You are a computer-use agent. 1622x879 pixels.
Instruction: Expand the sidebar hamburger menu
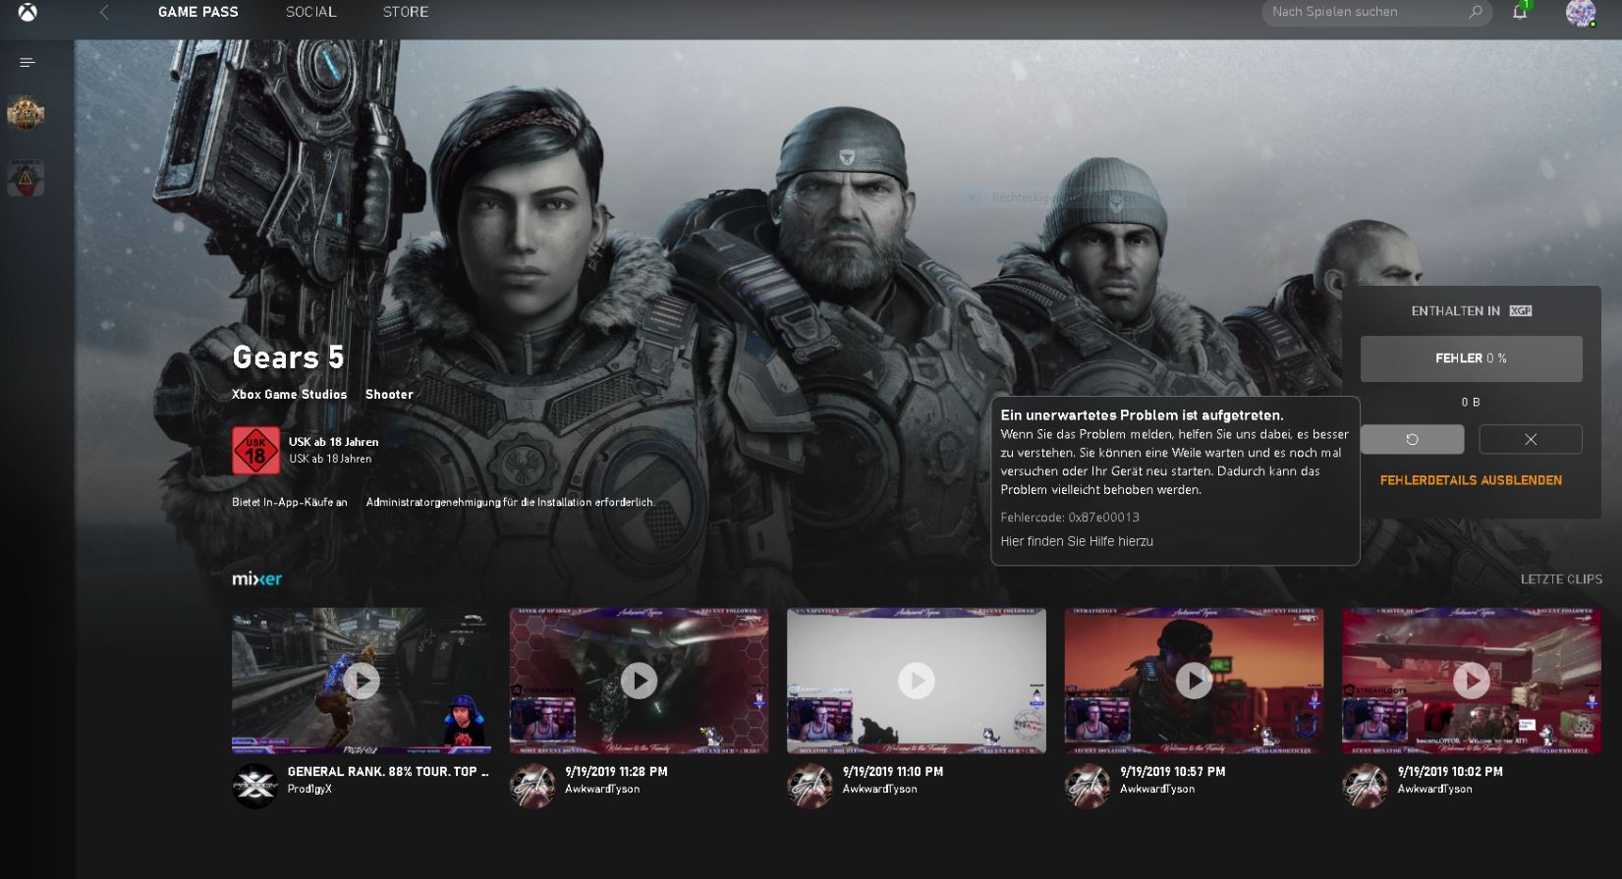click(27, 62)
